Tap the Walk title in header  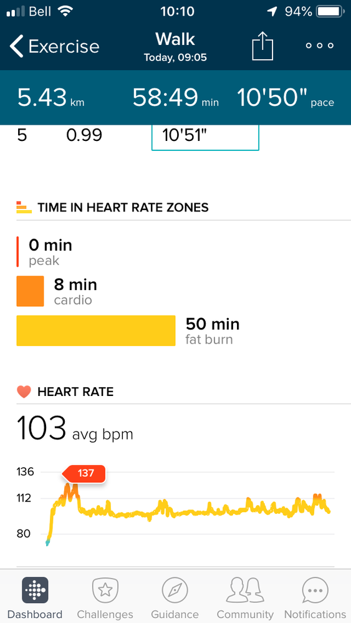click(175, 39)
